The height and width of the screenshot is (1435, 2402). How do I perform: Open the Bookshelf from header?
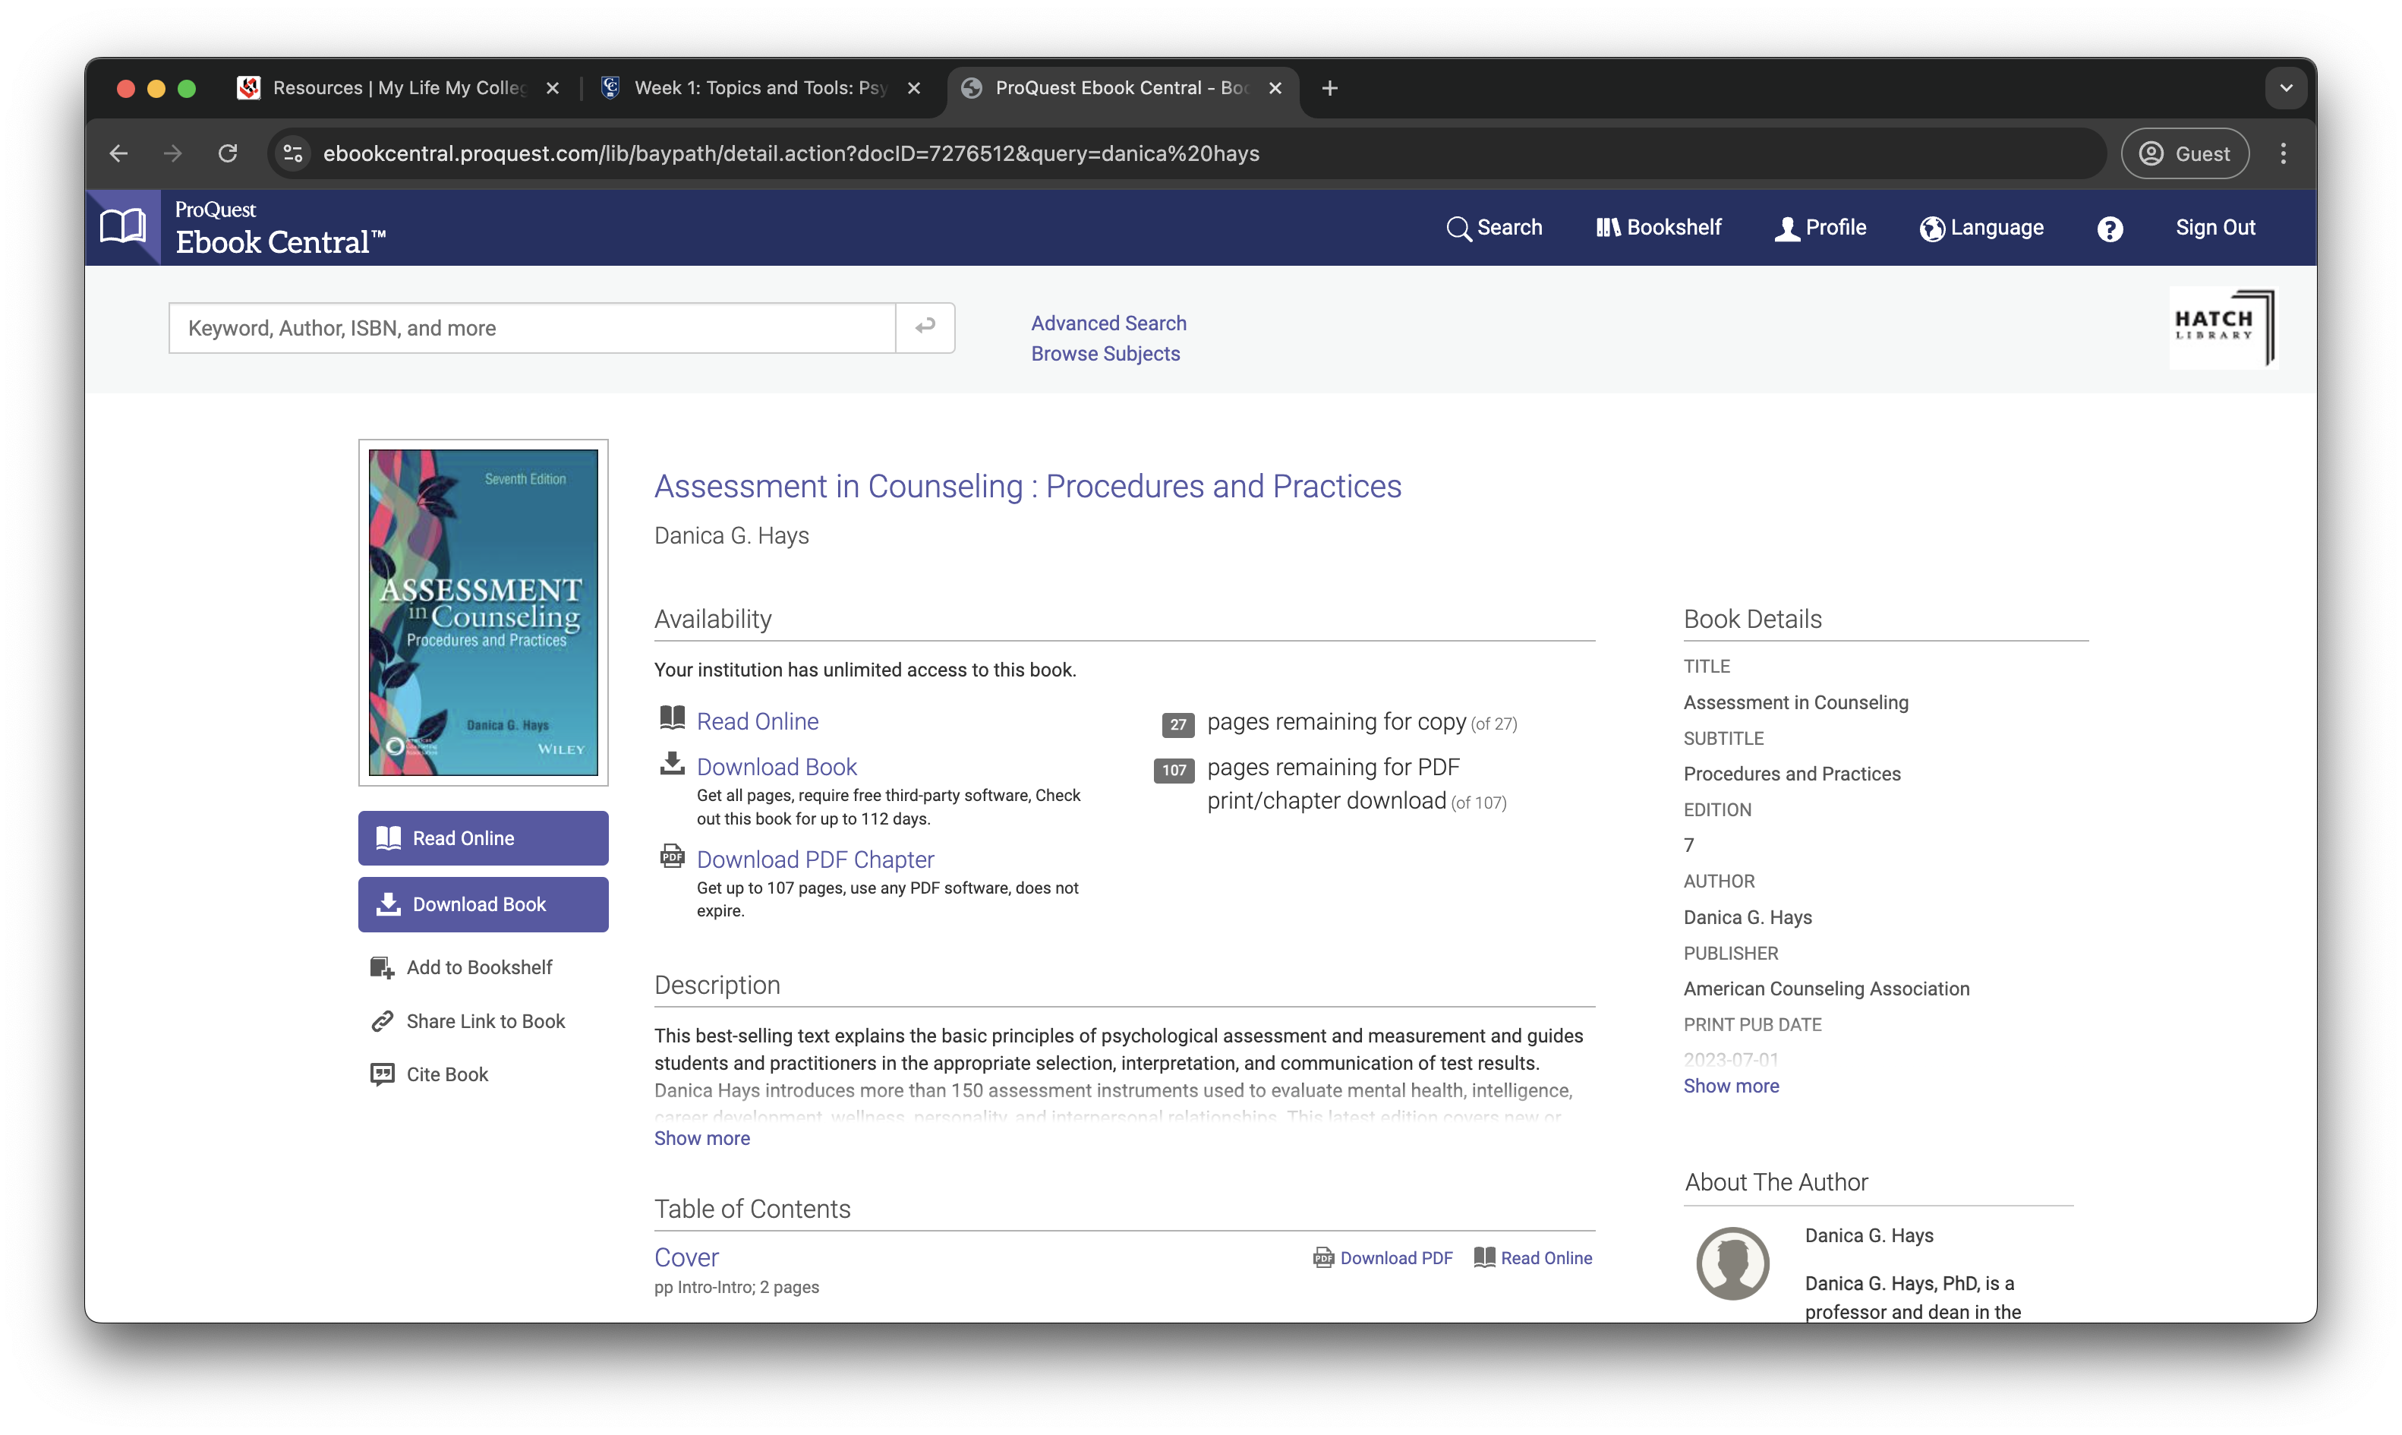[1658, 227]
